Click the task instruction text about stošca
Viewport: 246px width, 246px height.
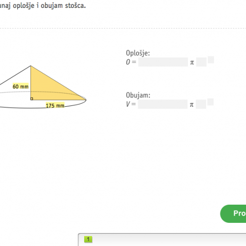pyautogui.click(x=43, y=6)
